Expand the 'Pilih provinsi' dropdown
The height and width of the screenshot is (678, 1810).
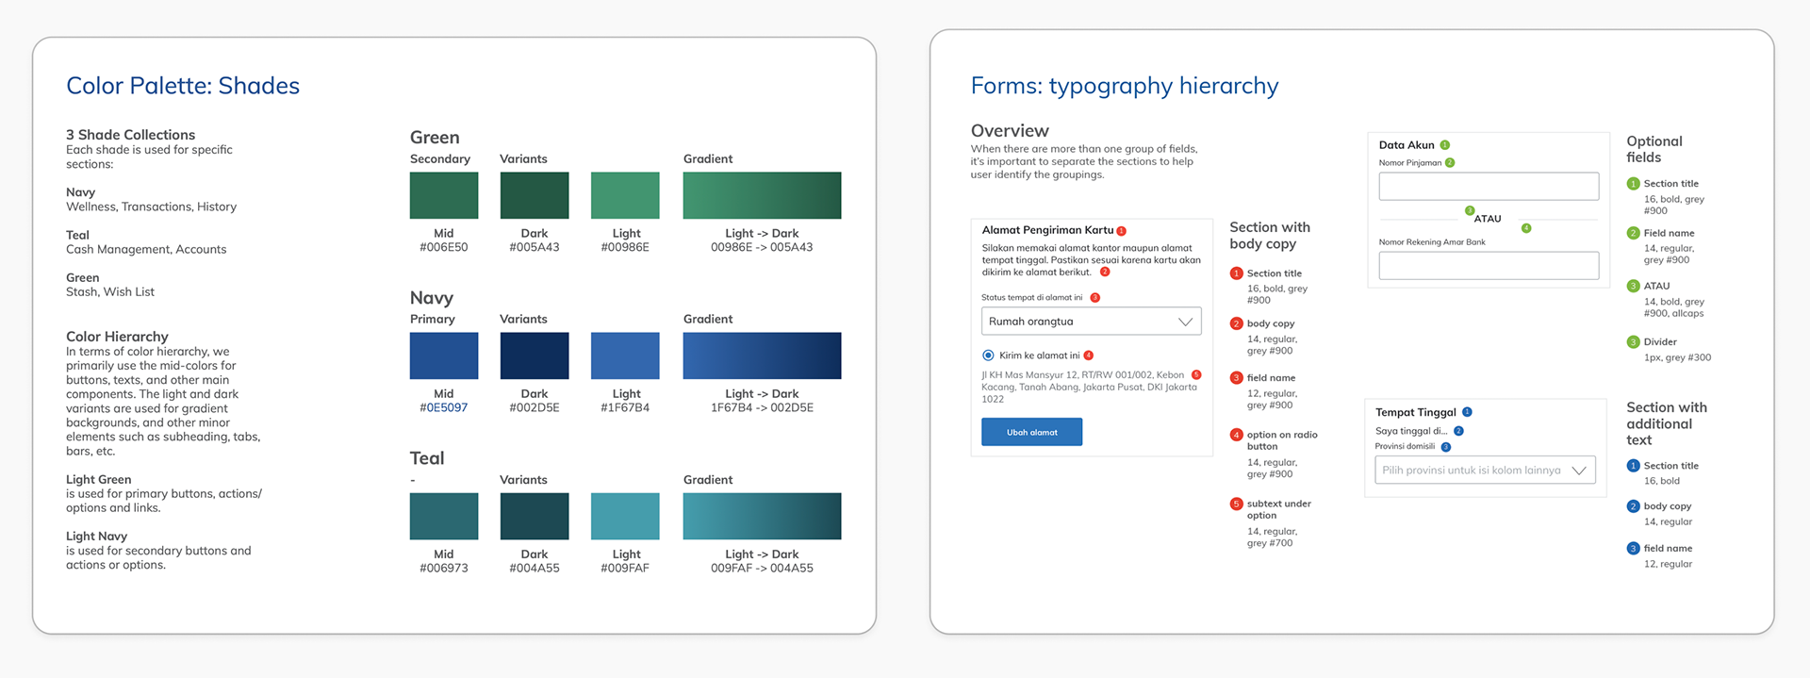1485,471
